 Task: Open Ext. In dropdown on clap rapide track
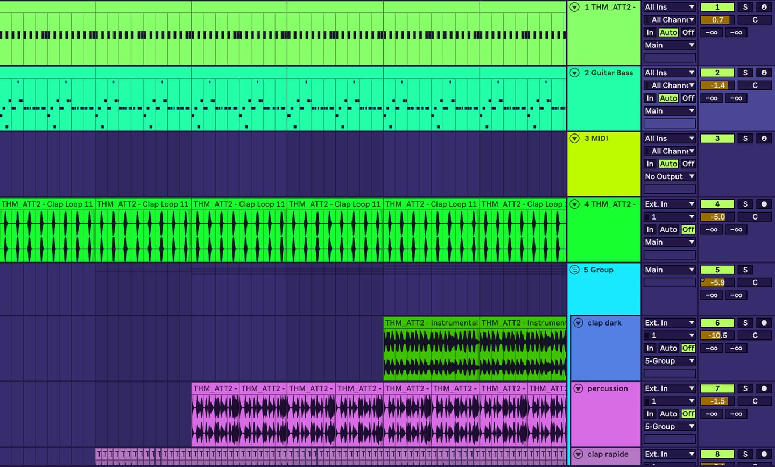pyautogui.click(x=670, y=454)
